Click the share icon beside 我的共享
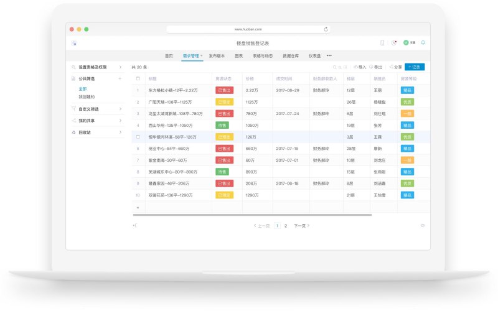 [73, 121]
